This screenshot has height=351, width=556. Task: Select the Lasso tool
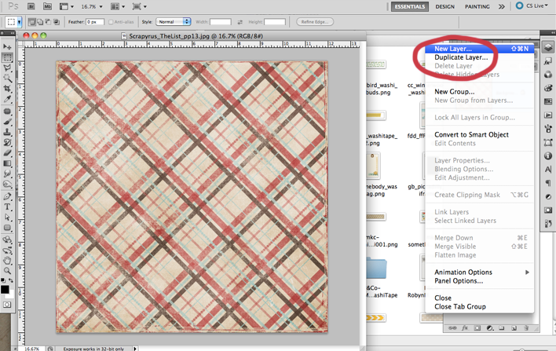(7, 68)
